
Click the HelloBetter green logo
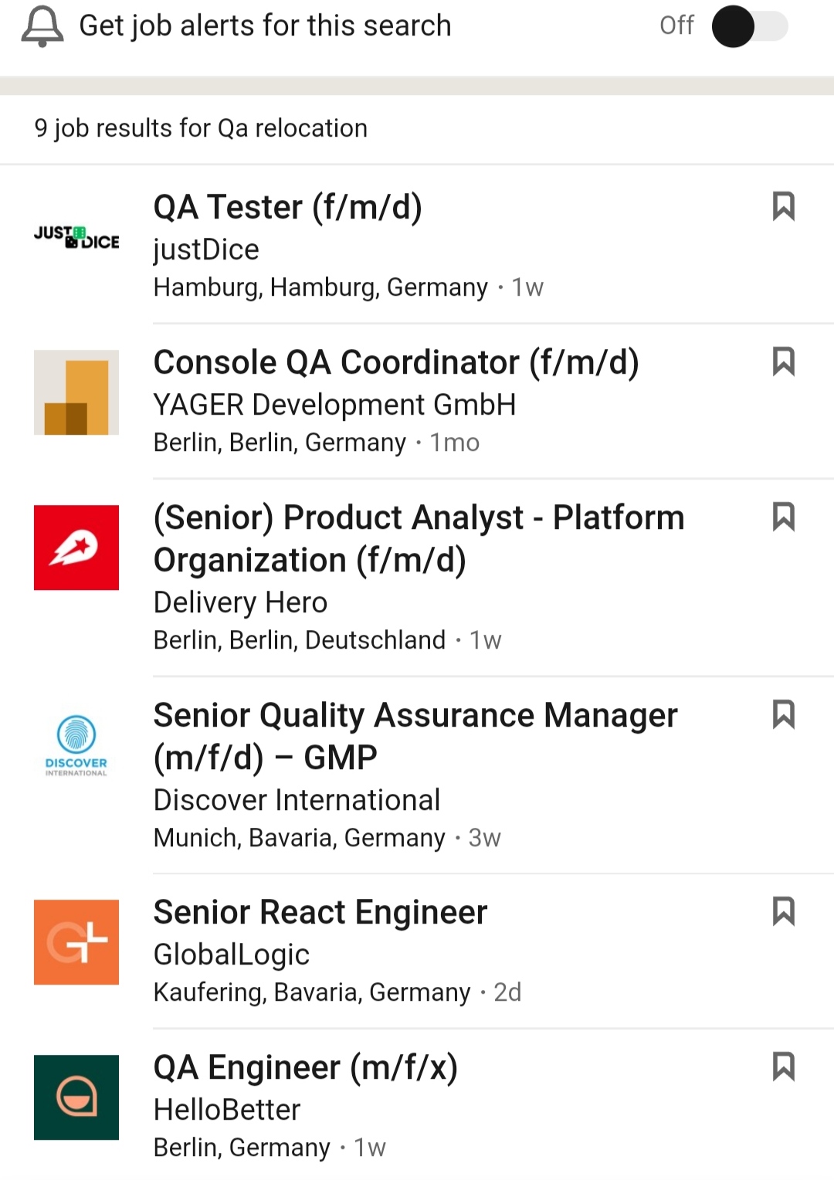click(x=76, y=1097)
